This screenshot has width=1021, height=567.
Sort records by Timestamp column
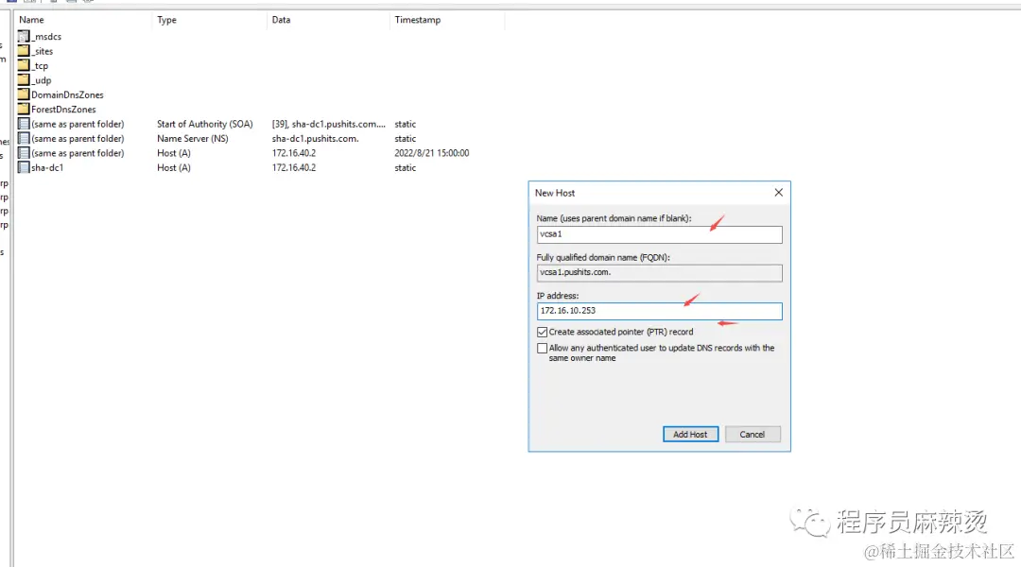(x=446, y=20)
